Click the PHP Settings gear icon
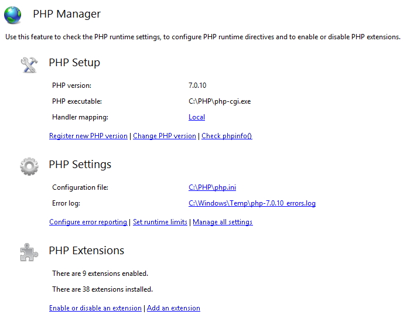This screenshot has height=328, width=407. pyautogui.click(x=29, y=166)
